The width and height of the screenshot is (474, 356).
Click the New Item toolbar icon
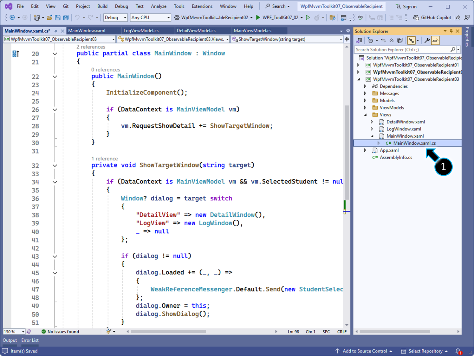pos(37,18)
